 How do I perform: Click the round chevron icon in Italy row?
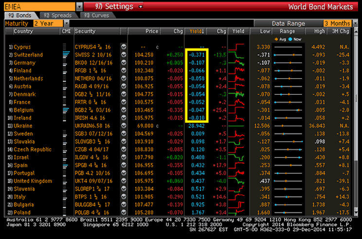pos(124,197)
